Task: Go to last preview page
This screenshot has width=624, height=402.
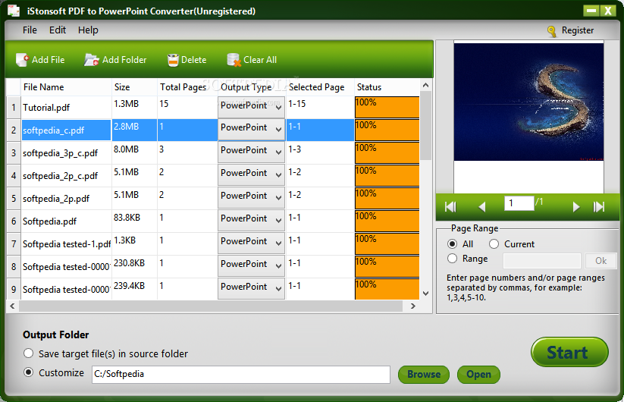Action: click(x=599, y=206)
